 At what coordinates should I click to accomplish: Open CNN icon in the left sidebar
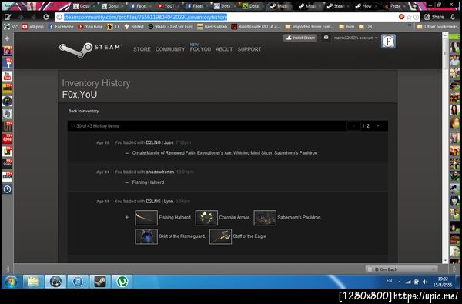click(8, 139)
